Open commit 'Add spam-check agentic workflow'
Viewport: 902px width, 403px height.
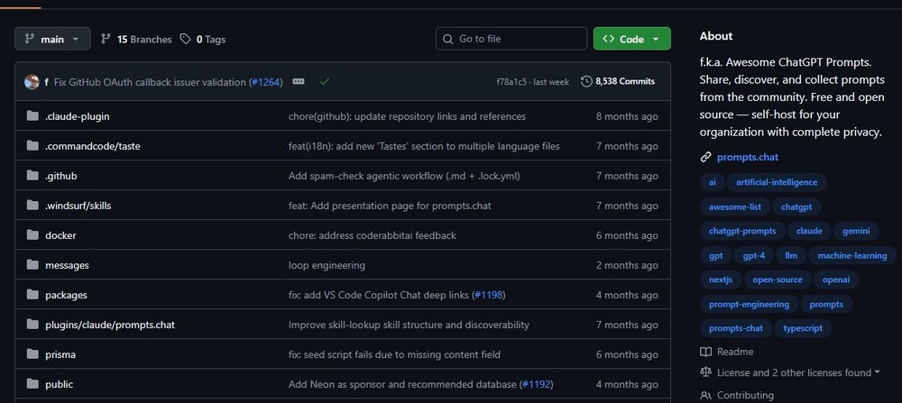404,176
